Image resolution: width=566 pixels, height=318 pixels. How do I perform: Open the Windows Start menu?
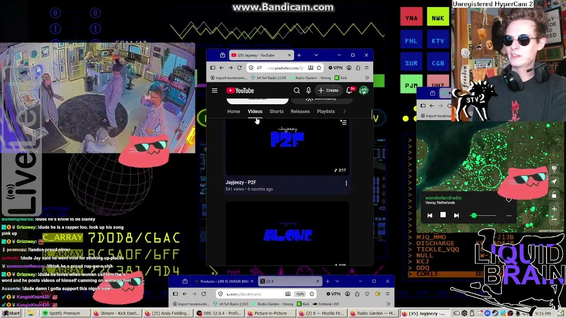[x=11, y=313]
